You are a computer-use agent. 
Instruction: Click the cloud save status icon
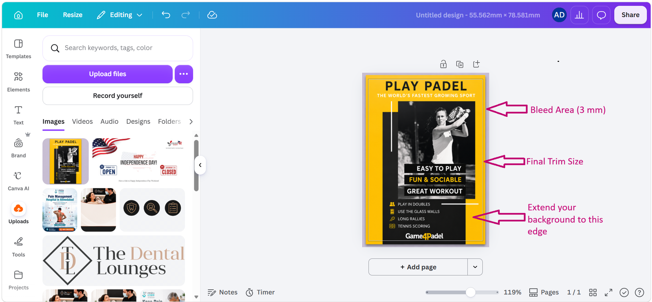pyautogui.click(x=212, y=15)
